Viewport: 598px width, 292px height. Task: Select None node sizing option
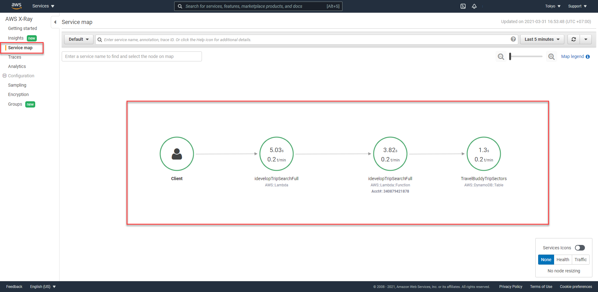coord(546,260)
